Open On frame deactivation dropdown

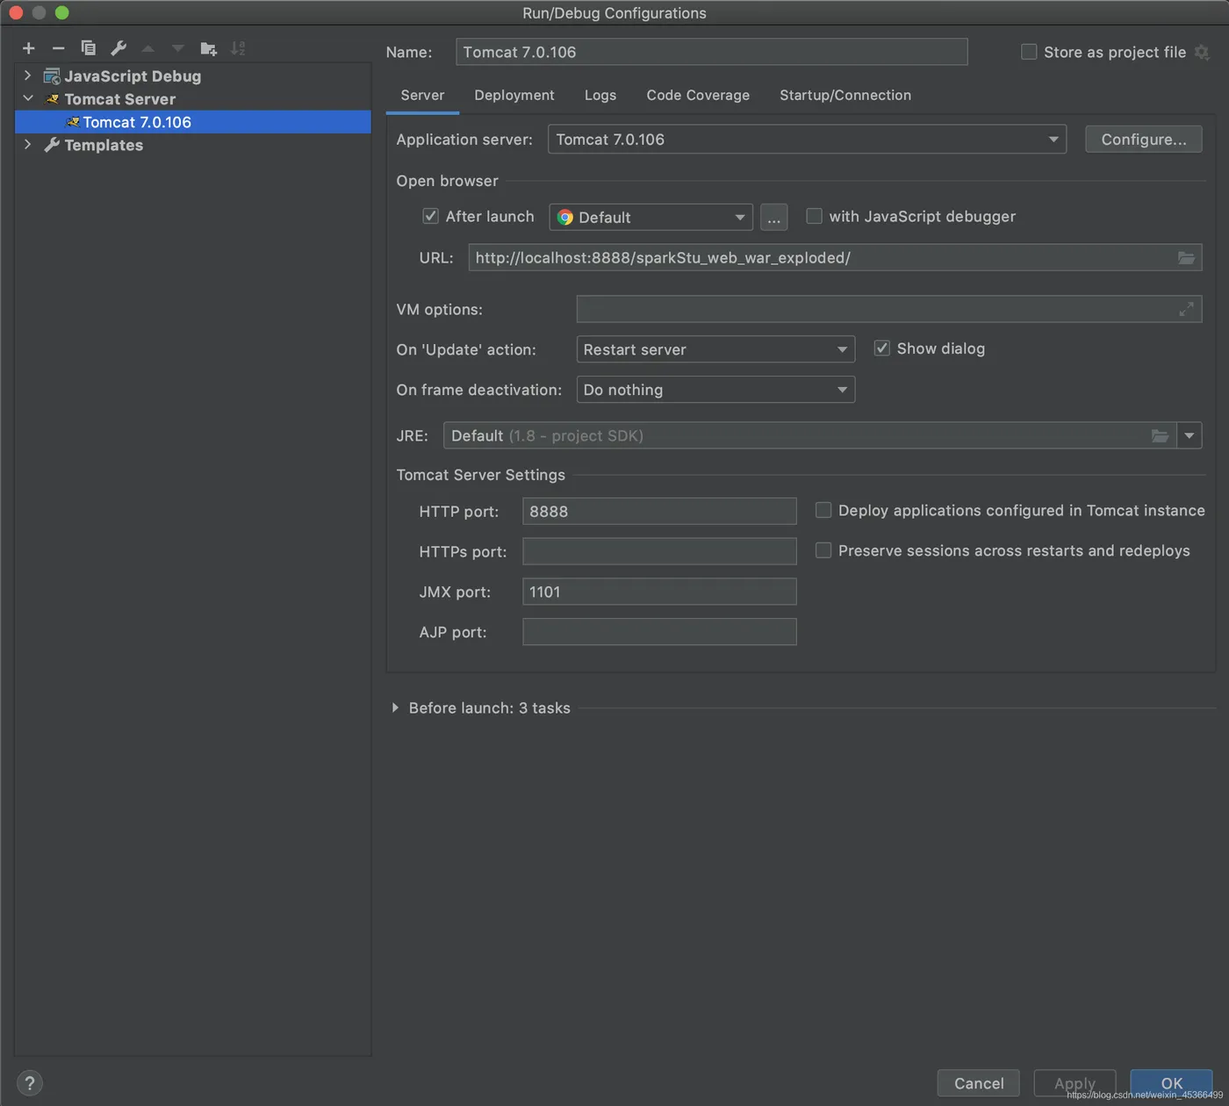click(x=715, y=390)
